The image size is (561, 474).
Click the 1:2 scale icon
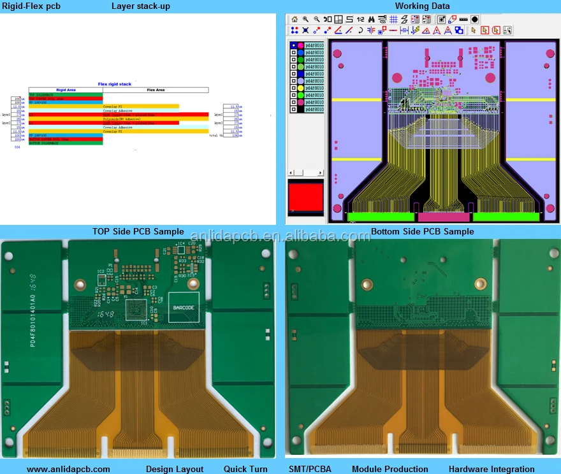tap(360, 19)
